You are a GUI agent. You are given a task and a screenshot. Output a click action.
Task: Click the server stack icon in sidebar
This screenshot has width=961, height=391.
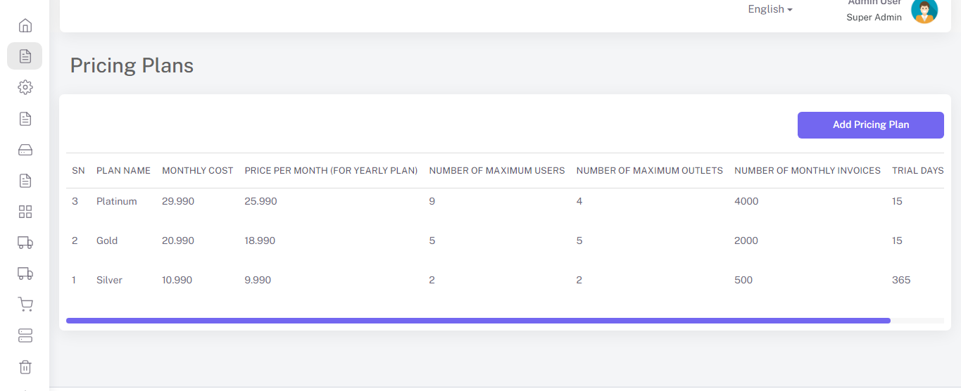tap(25, 335)
